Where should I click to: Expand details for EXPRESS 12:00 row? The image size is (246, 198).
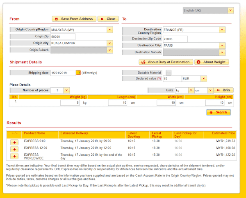tap(14, 149)
